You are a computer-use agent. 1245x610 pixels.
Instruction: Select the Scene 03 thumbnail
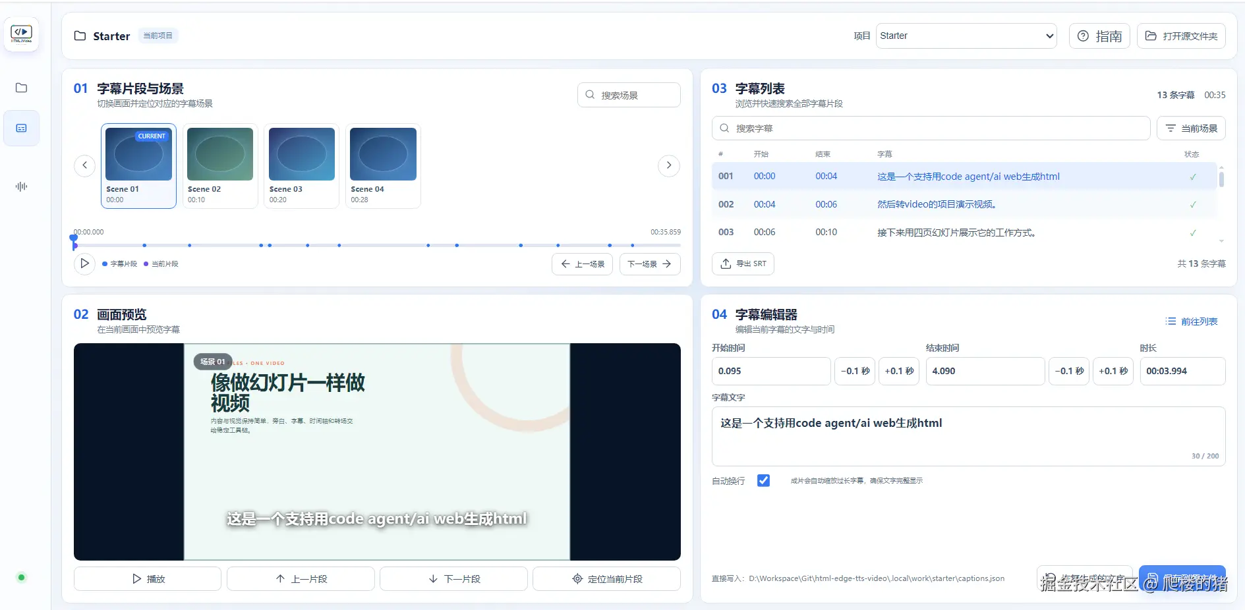302,166
